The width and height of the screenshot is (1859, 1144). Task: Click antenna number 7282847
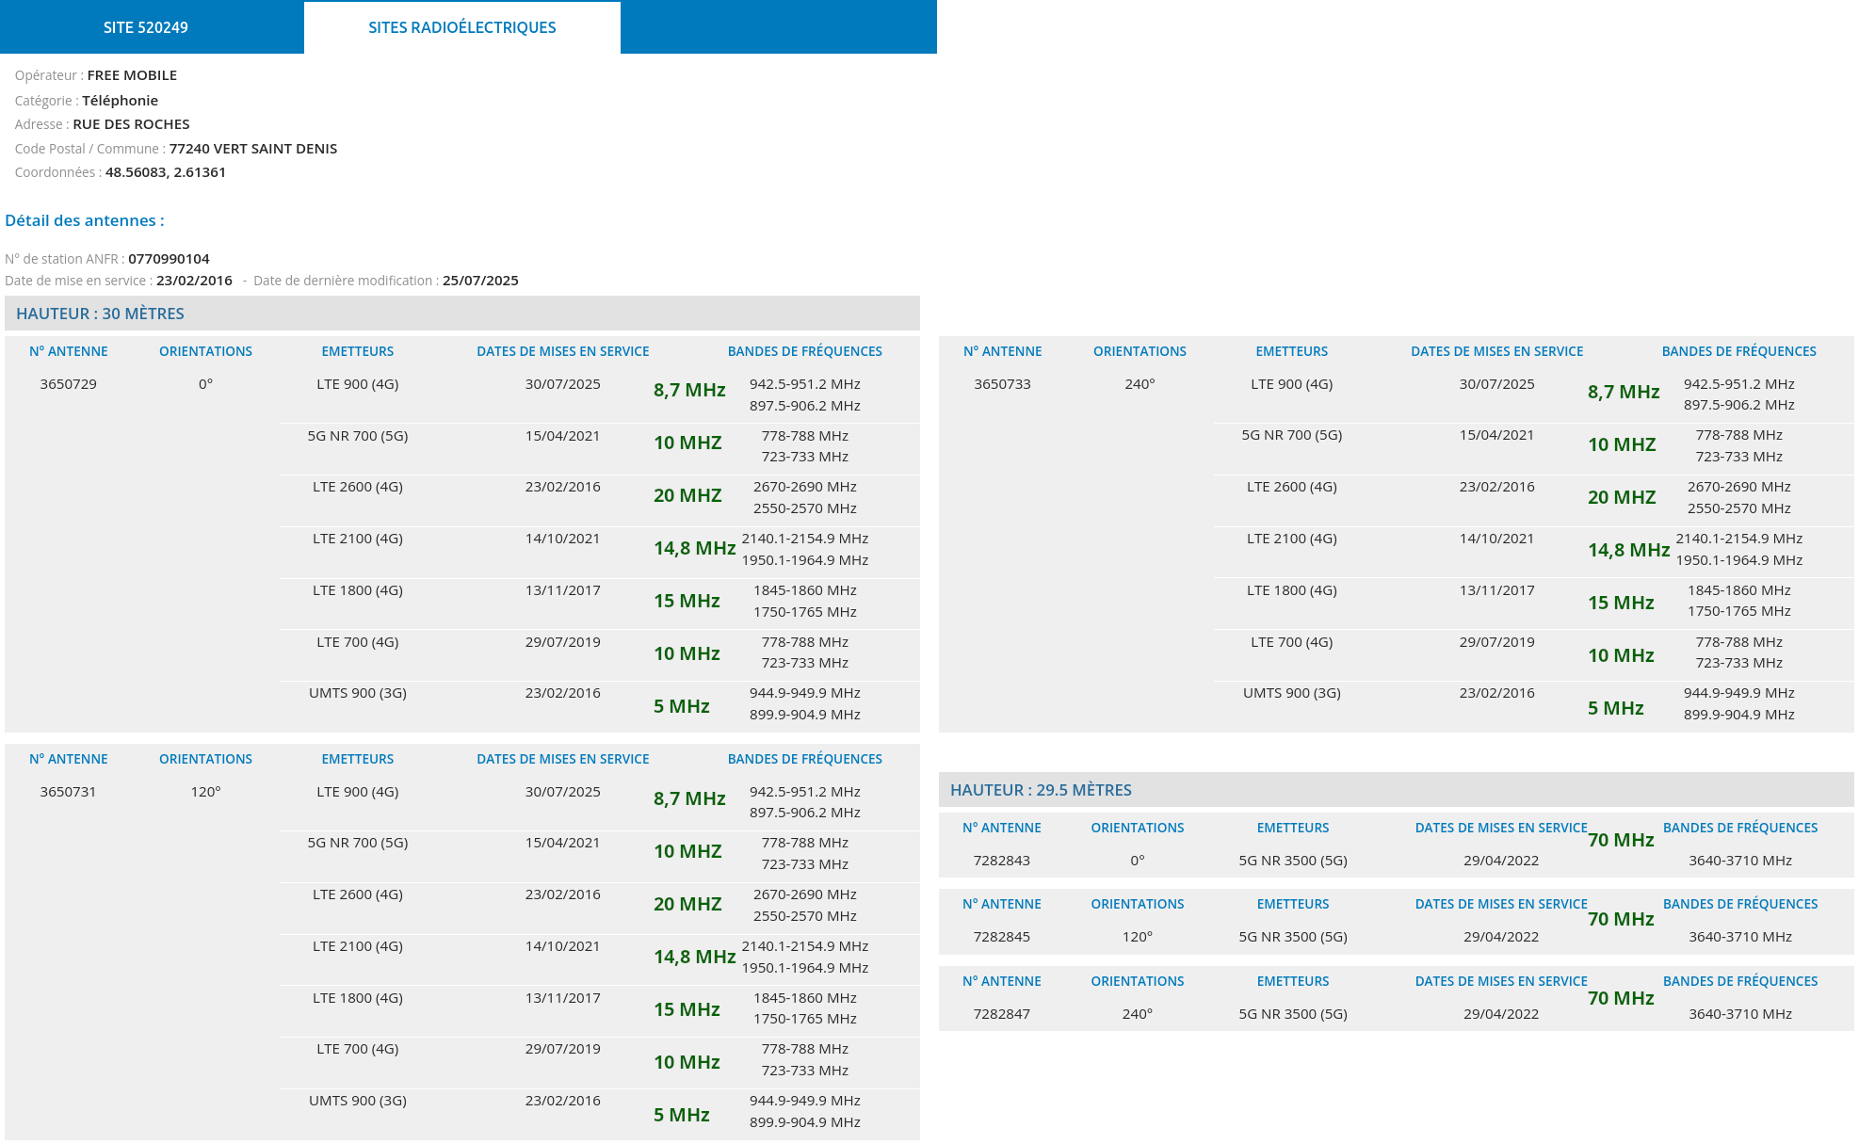(x=1002, y=1014)
